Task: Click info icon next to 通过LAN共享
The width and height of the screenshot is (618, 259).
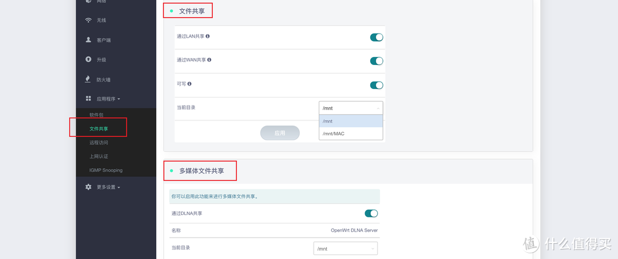Action: [x=208, y=36]
